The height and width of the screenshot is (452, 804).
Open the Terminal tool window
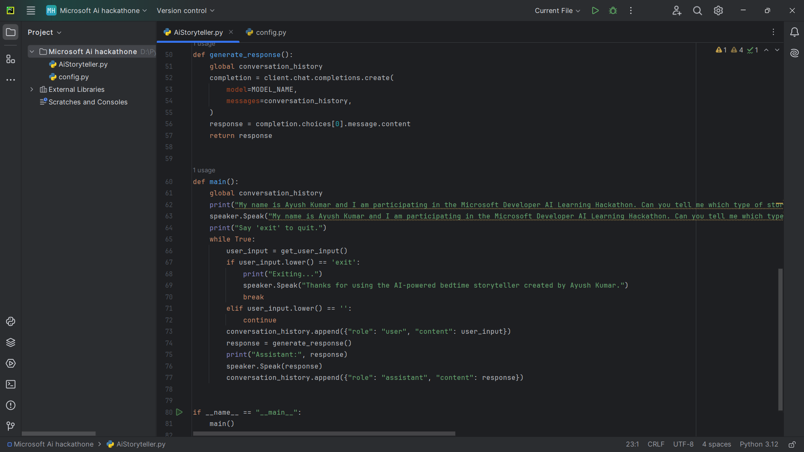[x=10, y=384]
